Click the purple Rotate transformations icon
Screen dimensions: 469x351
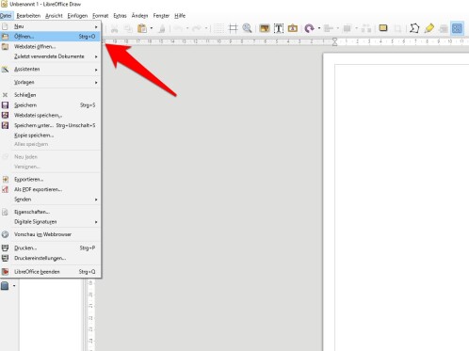pos(309,28)
